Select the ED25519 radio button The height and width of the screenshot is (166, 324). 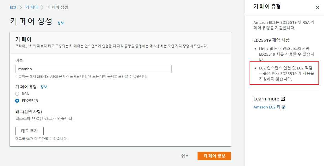pos(17,101)
